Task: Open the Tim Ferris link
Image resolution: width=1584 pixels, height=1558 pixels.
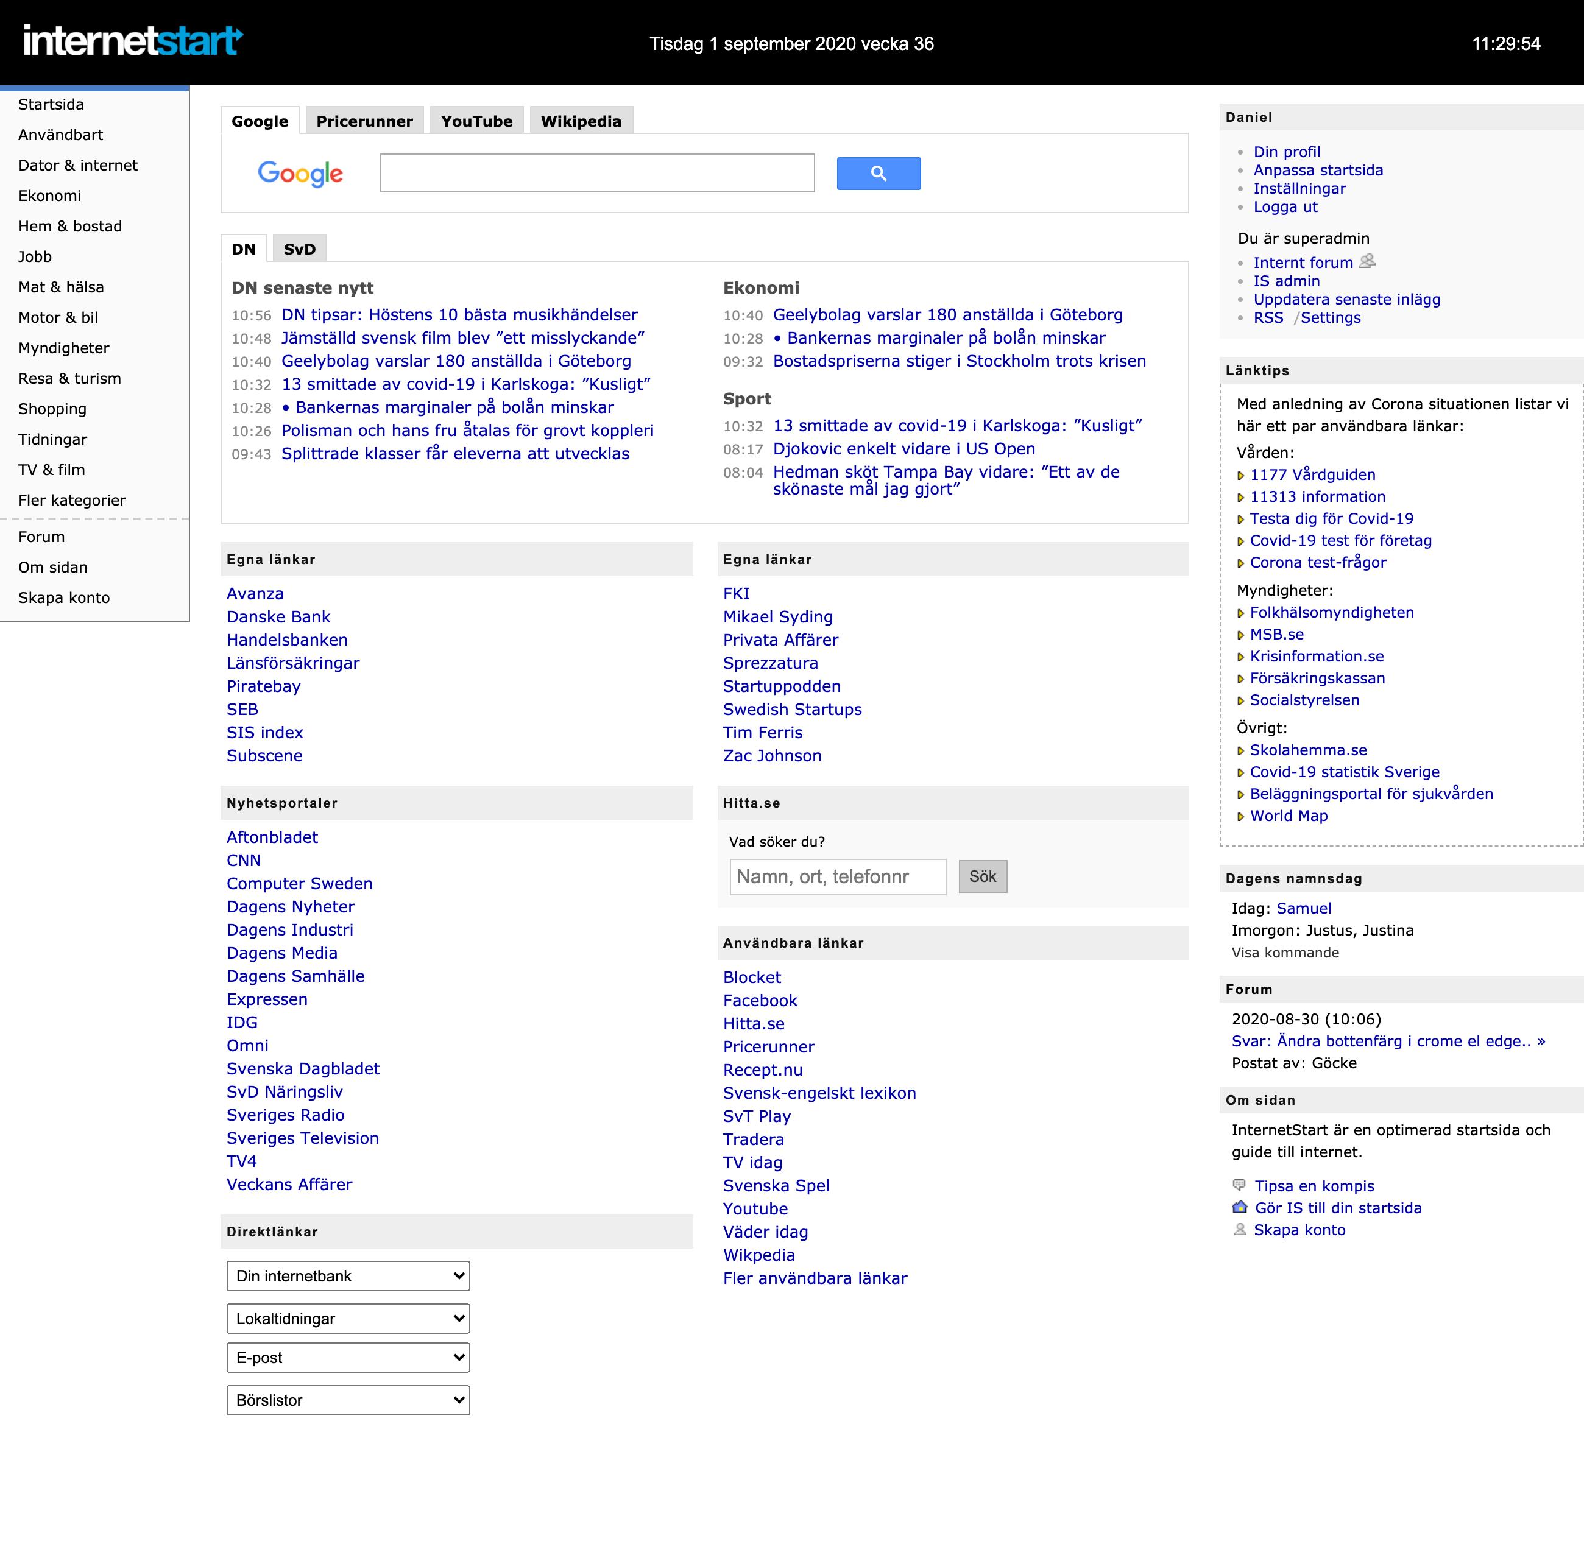Action: tap(763, 733)
